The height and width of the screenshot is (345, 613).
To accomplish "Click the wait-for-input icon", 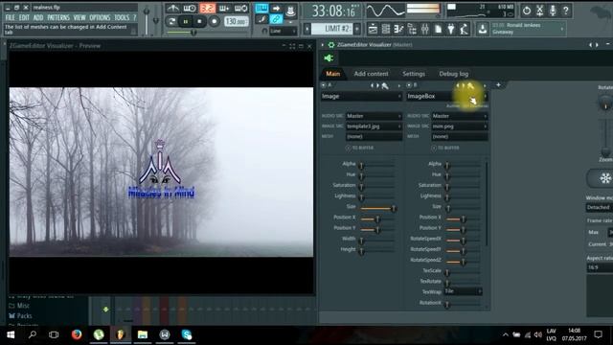I will coord(190,9).
